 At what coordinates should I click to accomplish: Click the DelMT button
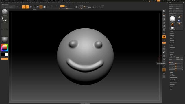(x=172, y=59)
